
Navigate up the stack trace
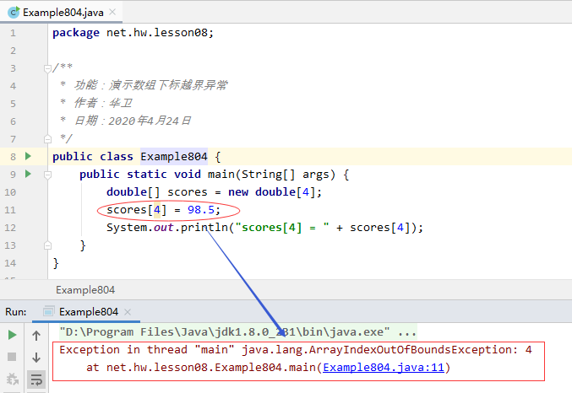point(36,335)
